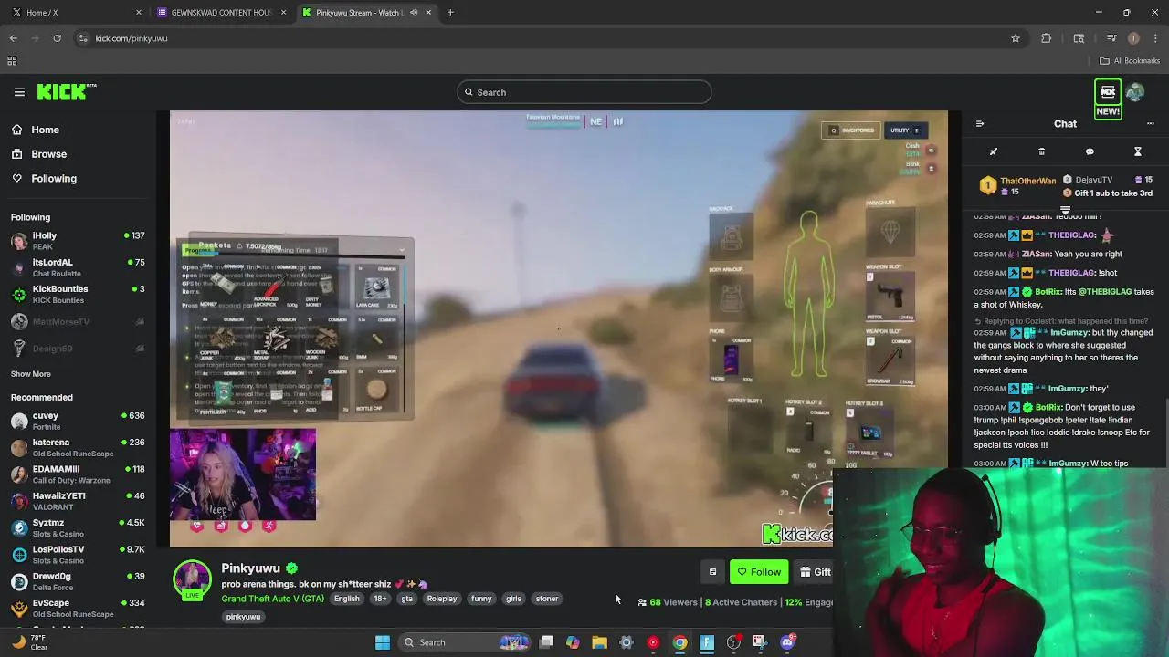1169x657 pixels.
Task: Focus the Kick search field
Action: [584, 92]
